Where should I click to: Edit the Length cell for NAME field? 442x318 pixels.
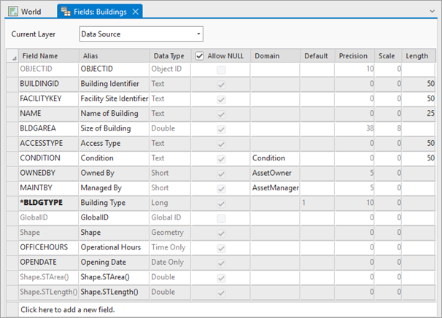(420, 114)
